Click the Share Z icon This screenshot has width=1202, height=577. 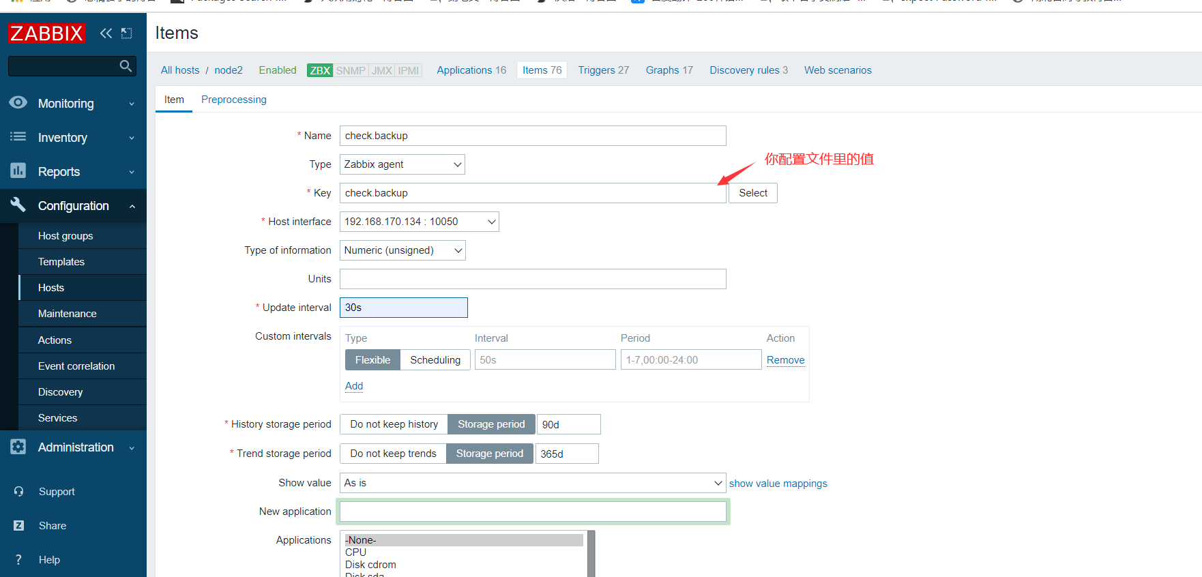pos(18,526)
